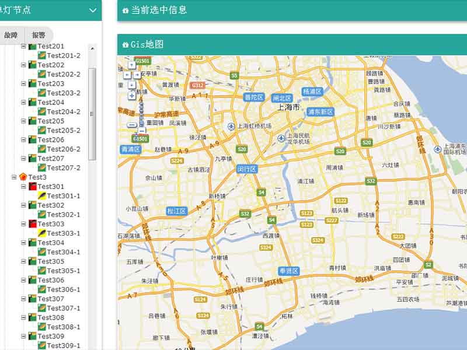Select the 奉贤区 district label on the map
Image resolution: width=467 pixels, height=350 pixels.
tap(288, 271)
